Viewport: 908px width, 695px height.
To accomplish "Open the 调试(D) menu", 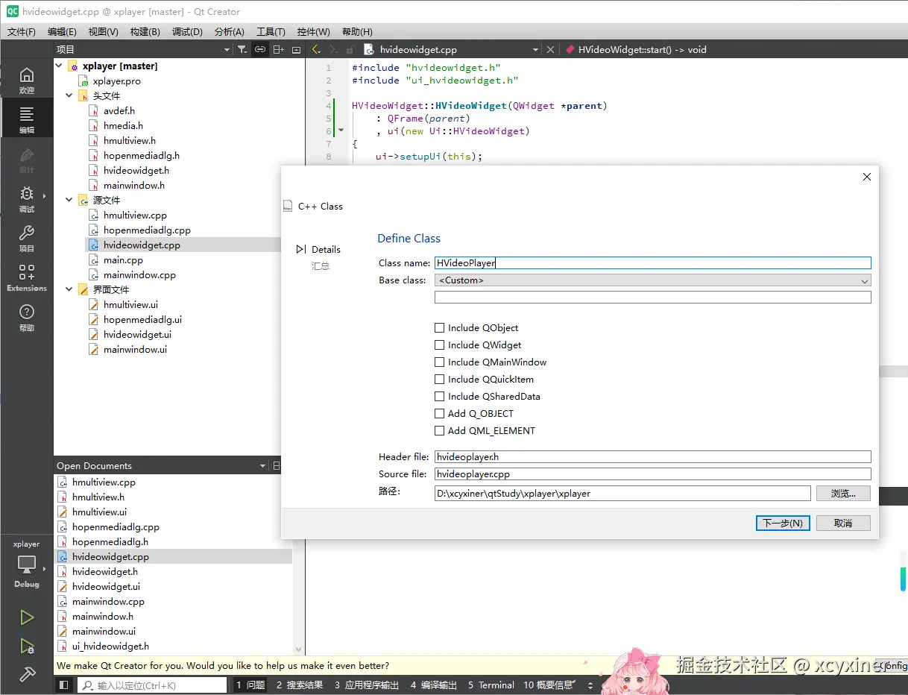I will pyautogui.click(x=187, y=31).
